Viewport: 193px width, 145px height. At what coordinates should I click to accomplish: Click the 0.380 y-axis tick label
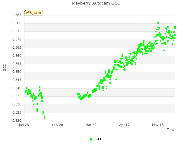17,23
